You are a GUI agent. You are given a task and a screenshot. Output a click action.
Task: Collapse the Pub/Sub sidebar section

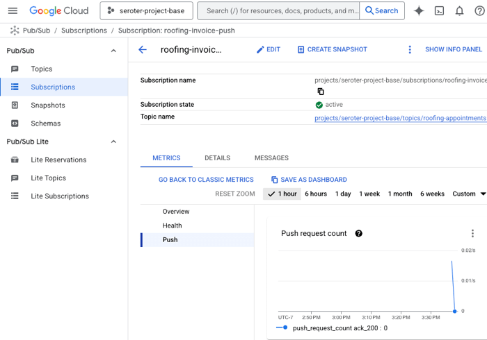(114, 51)
